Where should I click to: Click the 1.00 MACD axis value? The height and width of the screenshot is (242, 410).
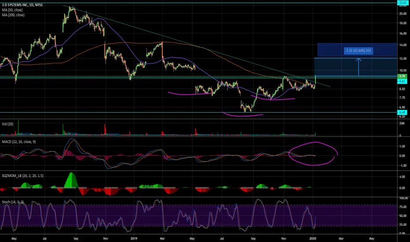tap(403, 147)
